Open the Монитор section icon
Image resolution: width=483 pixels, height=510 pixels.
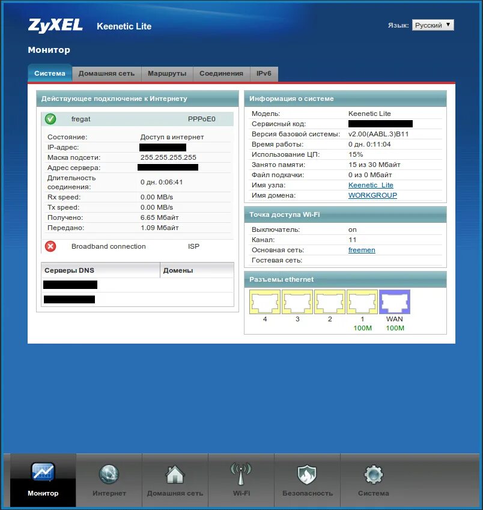click(43, 472)
